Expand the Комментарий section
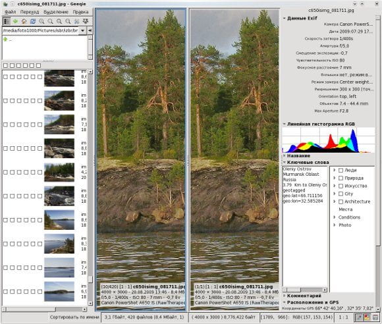382x324 pixels. (x=284, y=296)
